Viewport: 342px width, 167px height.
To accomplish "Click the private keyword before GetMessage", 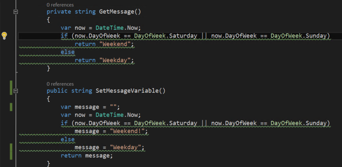I will coord(59,12).
